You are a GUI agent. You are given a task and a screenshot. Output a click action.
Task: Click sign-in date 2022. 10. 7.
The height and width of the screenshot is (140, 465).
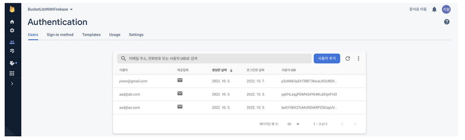coord(256,81)
